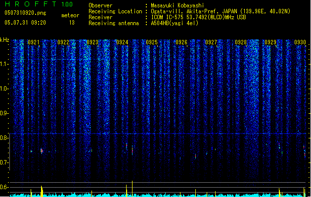Click the 0929 time marker
The image size is (311, 197).
(270, 42)
